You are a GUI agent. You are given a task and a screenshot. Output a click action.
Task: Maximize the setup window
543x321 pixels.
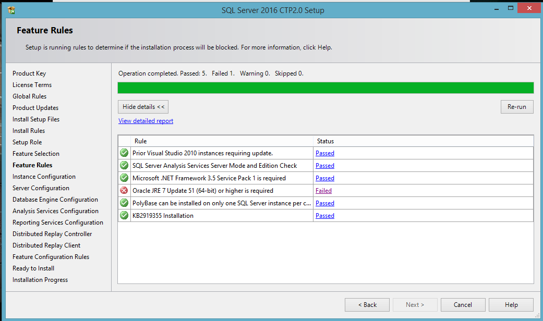click(x=511, y=8)
